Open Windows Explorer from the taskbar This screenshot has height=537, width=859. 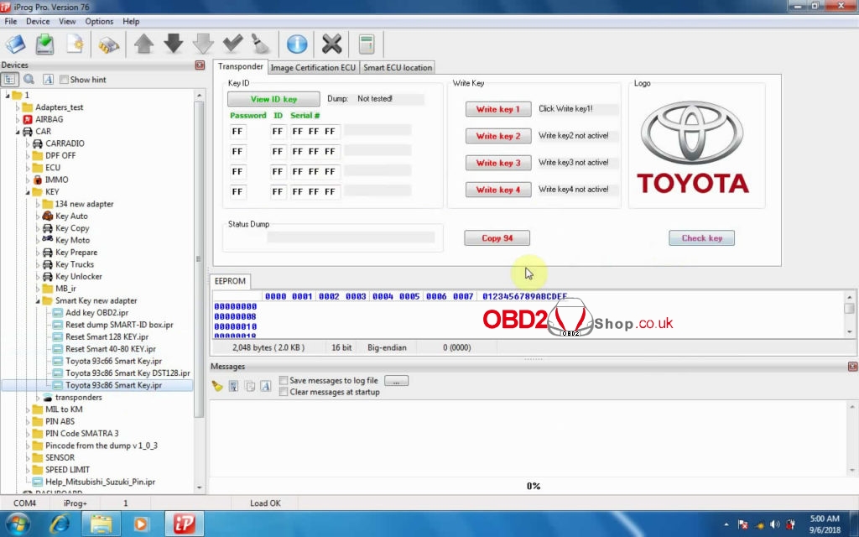[x=101, y=524]
